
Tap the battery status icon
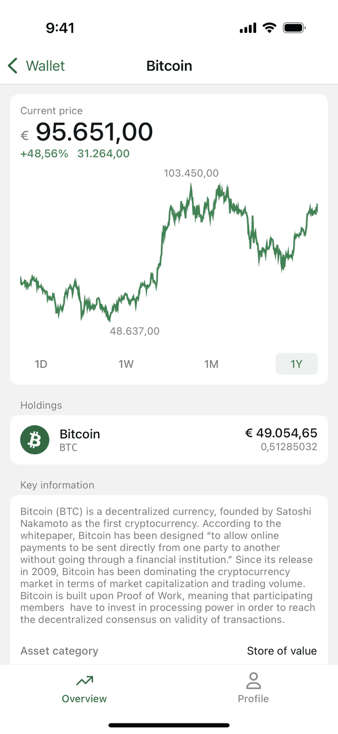pyautogui.click(x=295, y=28)
